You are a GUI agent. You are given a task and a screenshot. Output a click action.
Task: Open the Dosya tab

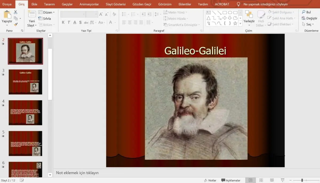click(x=7, y=4)
